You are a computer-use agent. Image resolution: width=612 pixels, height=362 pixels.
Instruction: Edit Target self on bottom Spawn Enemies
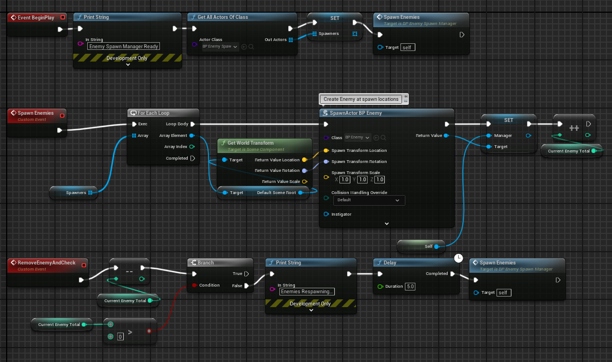[x=504, y=293]
